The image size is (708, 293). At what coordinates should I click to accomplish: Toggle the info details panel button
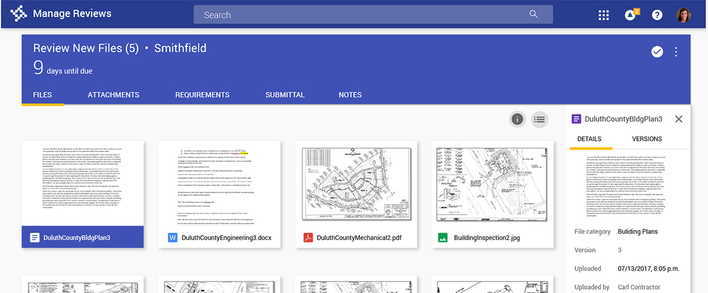[x=517, y=118]
